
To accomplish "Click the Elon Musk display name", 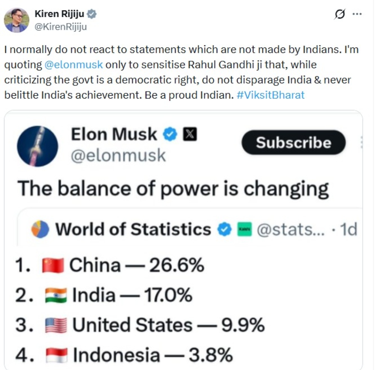I will tap(114, 134).
